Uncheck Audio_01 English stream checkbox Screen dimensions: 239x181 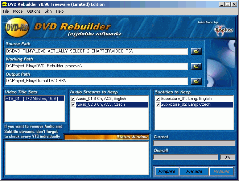(73, 99)
